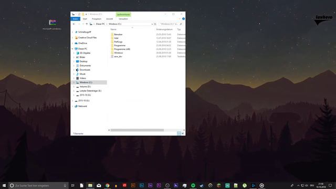Open the Start ribbon tab

point(85,19)
